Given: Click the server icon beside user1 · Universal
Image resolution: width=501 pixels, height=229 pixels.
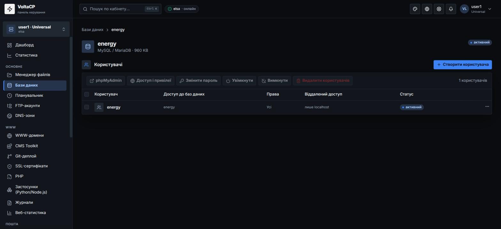Looking at the screenshot, I should pos(11,29).
